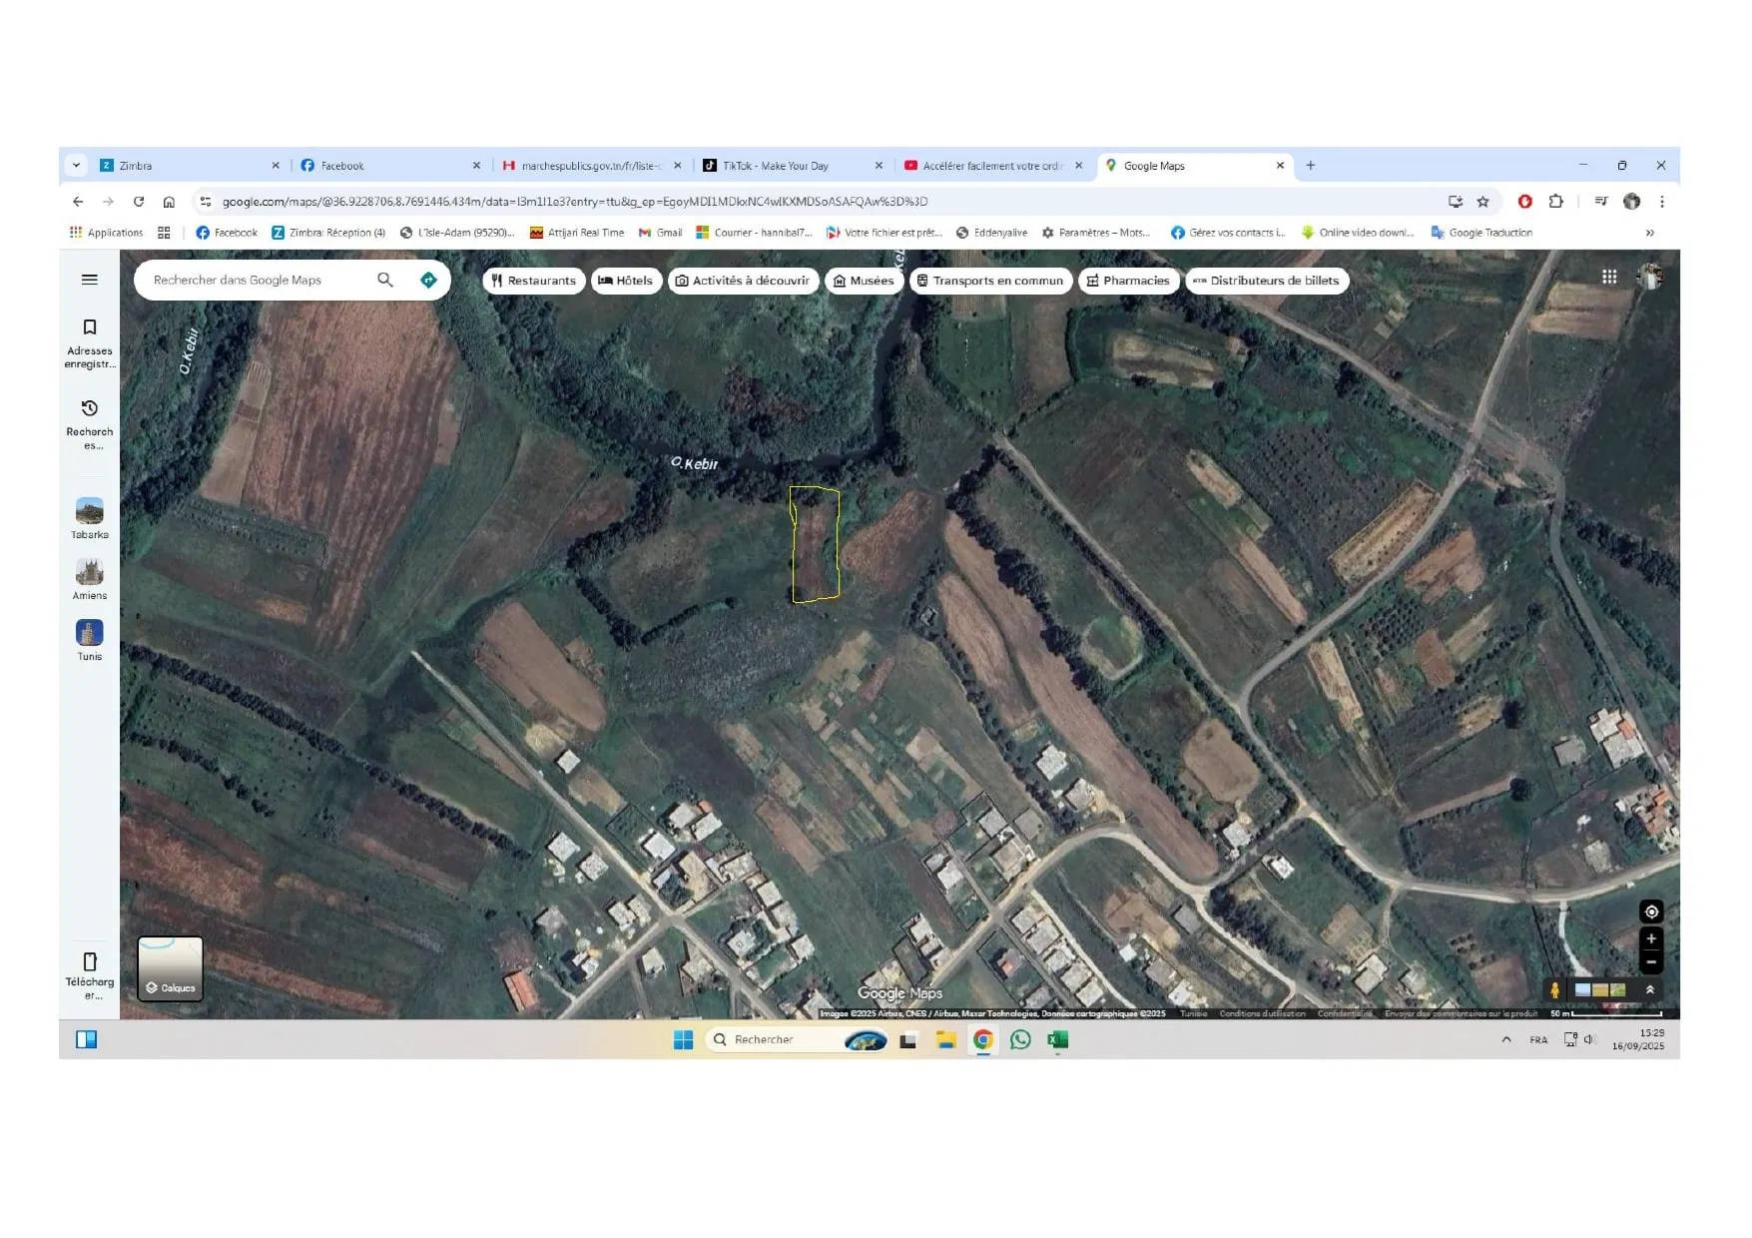1752x1238 pixels.
Task: Switch to the Zimbra browser tab
Action: tap(190, 166)
